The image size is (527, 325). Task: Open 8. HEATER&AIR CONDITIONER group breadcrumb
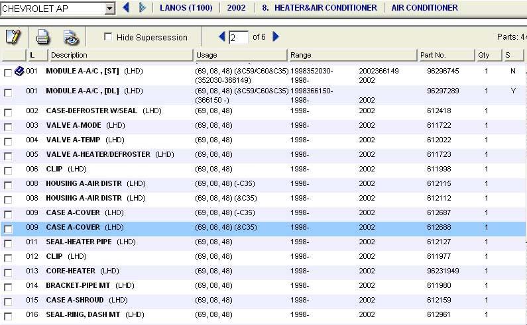(320, 8)
